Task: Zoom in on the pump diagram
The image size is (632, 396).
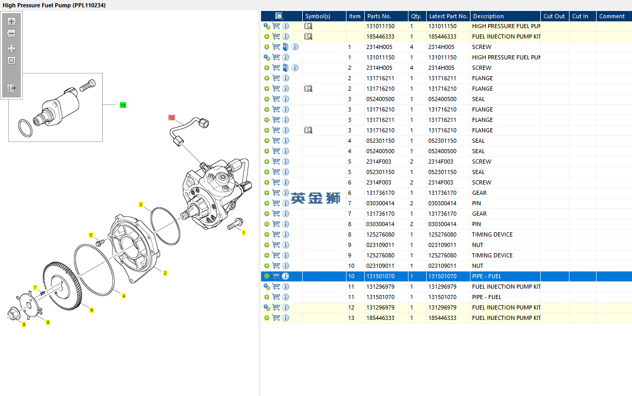Action: [x=11, y=21]
